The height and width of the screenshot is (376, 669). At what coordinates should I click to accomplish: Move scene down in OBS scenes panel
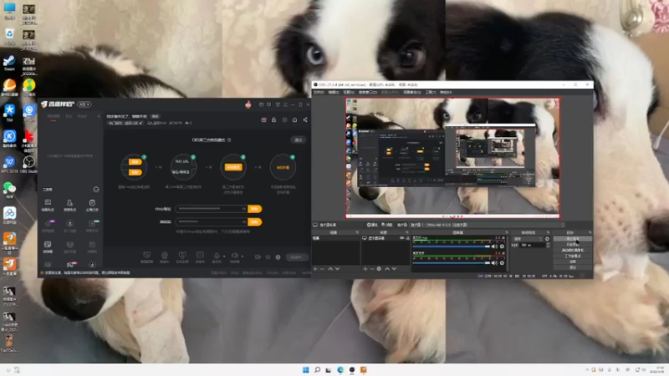pyautogui.click(x=338, y=269)
